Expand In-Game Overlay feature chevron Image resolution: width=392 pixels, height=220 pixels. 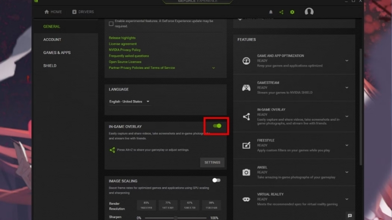[347, 116]
